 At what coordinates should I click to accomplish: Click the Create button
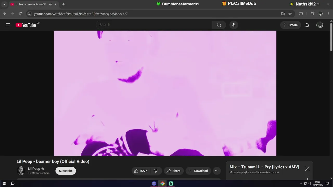point(290,25)
